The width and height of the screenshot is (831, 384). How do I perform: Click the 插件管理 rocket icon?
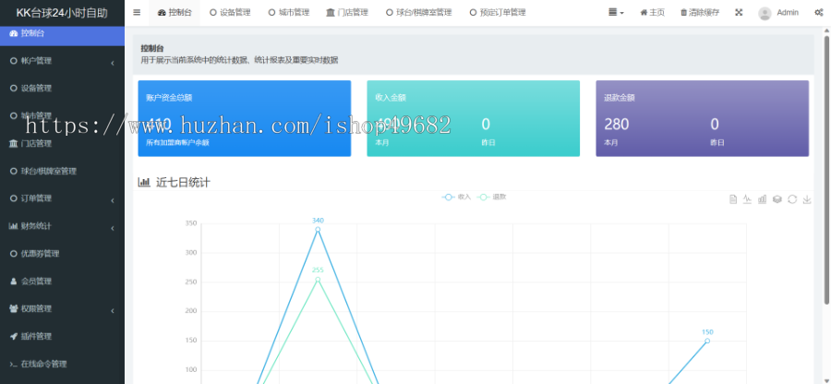pyautogui.click(x=13, y=336)
